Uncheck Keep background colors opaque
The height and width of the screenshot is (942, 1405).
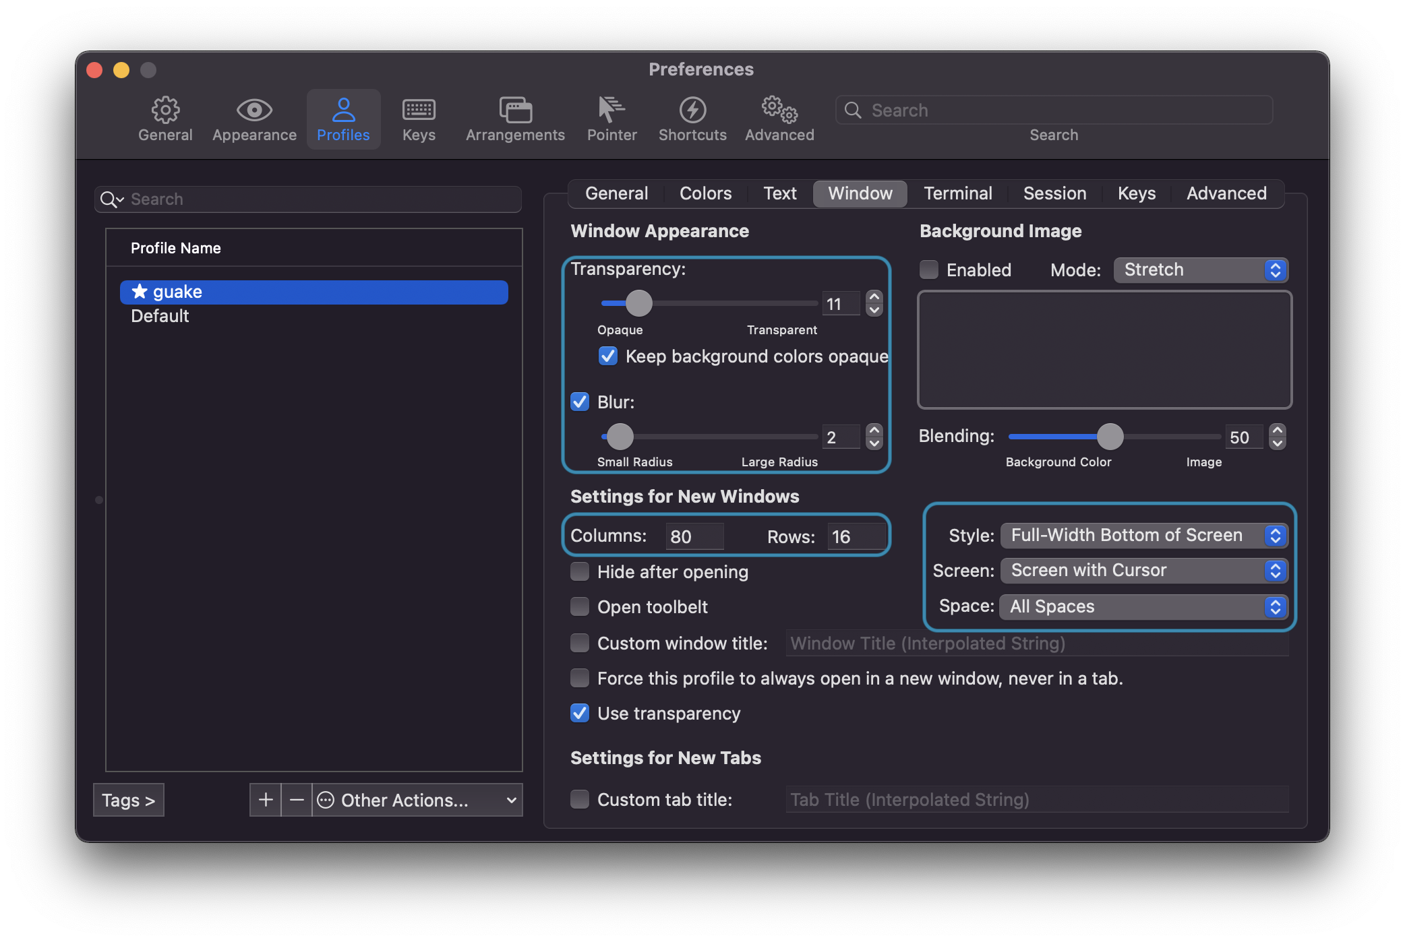point(608,356)
